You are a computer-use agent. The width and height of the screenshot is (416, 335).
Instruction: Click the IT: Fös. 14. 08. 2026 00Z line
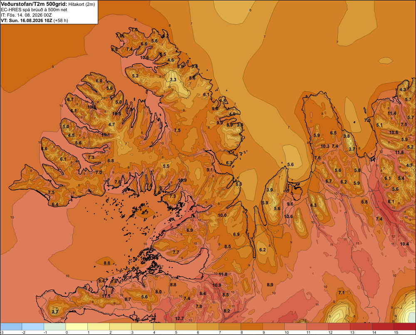pyautogui.click(x=26, y=15)
